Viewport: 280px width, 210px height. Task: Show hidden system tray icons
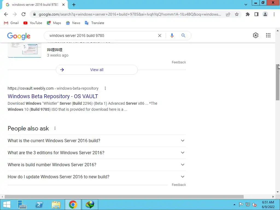pos(234,205)
